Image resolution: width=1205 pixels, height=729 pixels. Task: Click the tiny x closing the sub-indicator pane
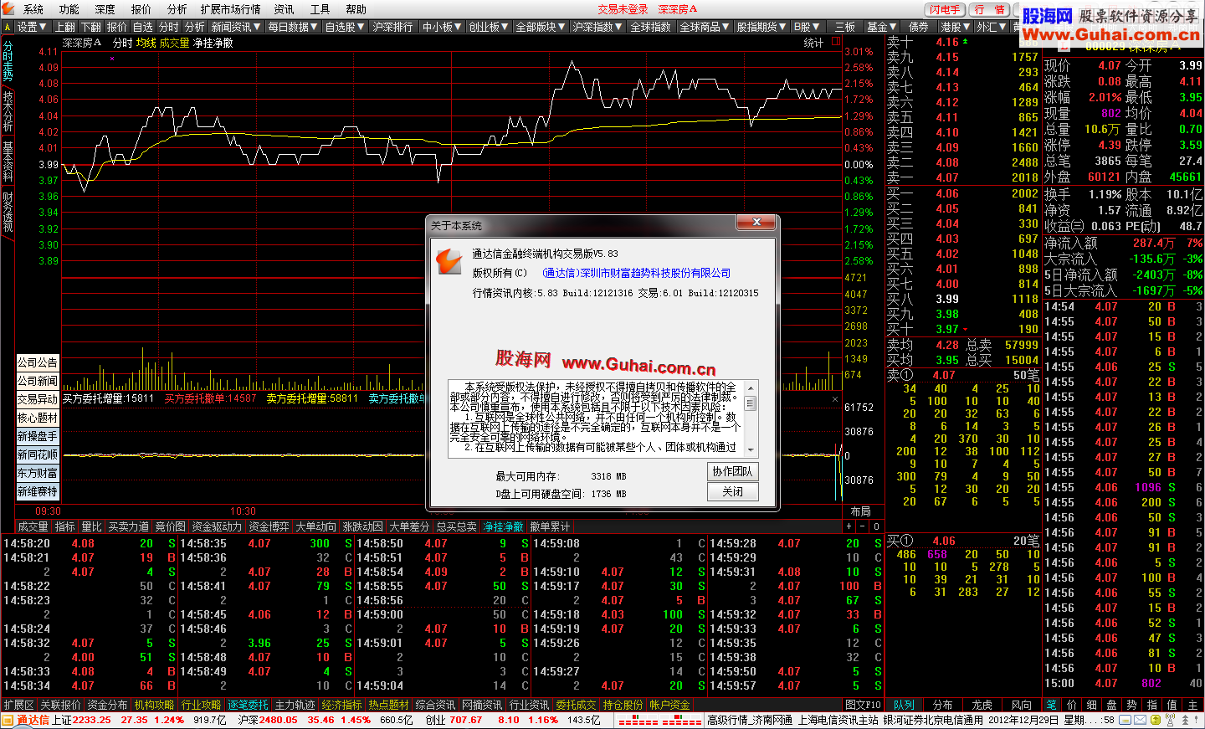click(835, 399)
